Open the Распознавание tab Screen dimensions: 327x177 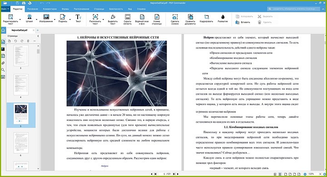[x=81, y=9]
